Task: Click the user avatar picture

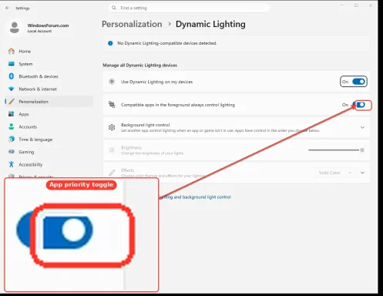Action: coord(15,28)
